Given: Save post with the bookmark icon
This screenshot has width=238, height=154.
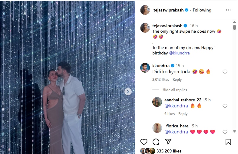Looking at the screenshot, I should 228,142.
